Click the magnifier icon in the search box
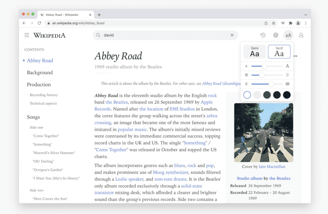This screenshot has height=214, width=328. [x=98, y=35]
